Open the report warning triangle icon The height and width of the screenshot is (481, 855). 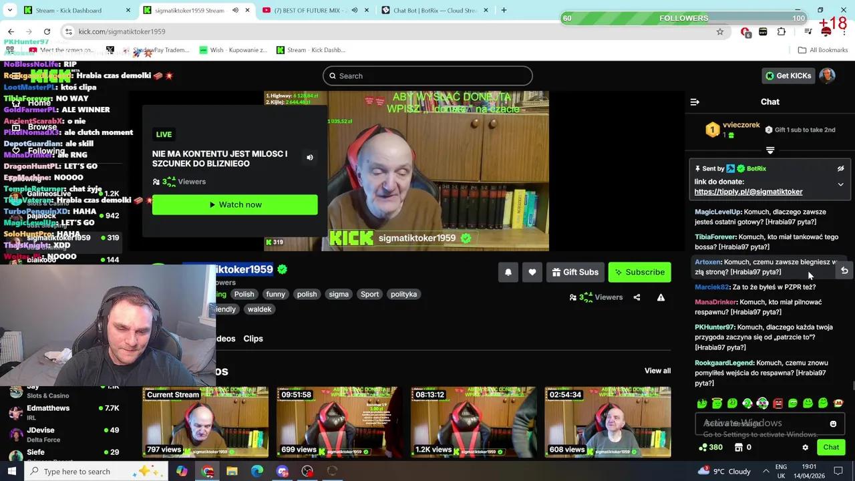click(661, 297)
